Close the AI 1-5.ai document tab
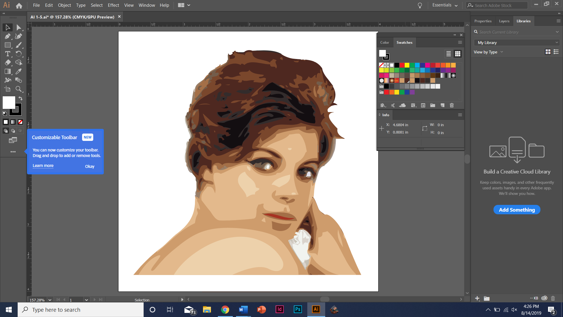Image resolution: width=563 pixels, height=317 pixels. pyautogui.click(x=119, y=17)
